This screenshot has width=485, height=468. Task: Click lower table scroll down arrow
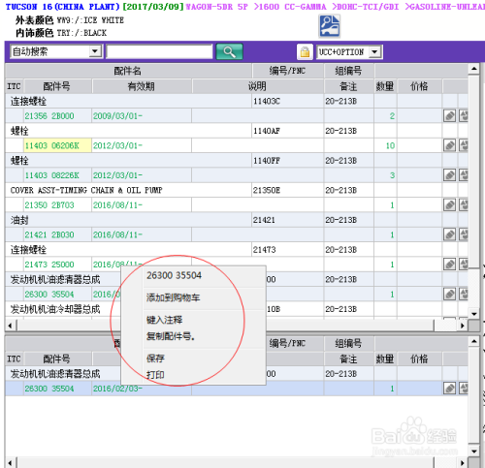tap(474, 452)
